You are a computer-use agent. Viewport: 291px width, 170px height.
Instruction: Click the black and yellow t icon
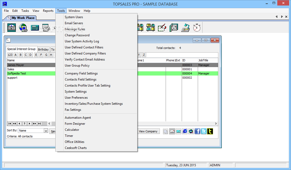tap(210, 131)
